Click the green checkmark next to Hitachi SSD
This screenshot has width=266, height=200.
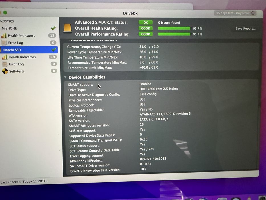[x=54, y=49]
